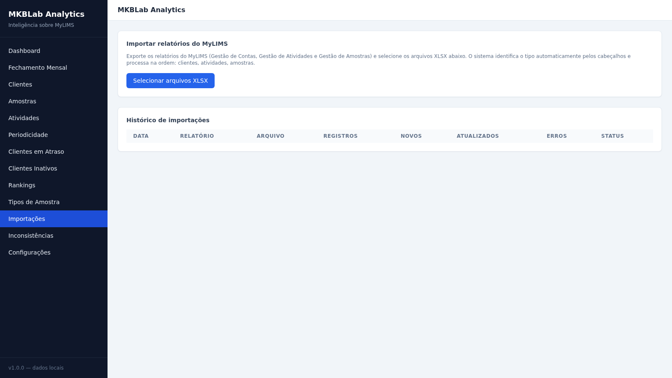The width and height of the screenshot is (672, 378).
Task: Select Amostras in the sidebar
Action: click(x=54, y=101)
